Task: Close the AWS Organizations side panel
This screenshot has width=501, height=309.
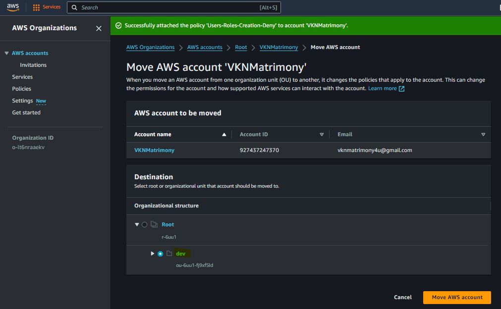Action: [x=99, y=29]
